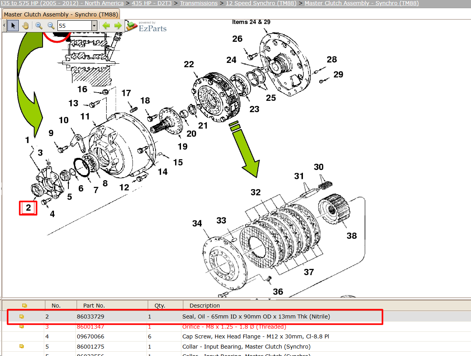Select part number 86001347
471x356 pixels.
click(x=90, y=327)
